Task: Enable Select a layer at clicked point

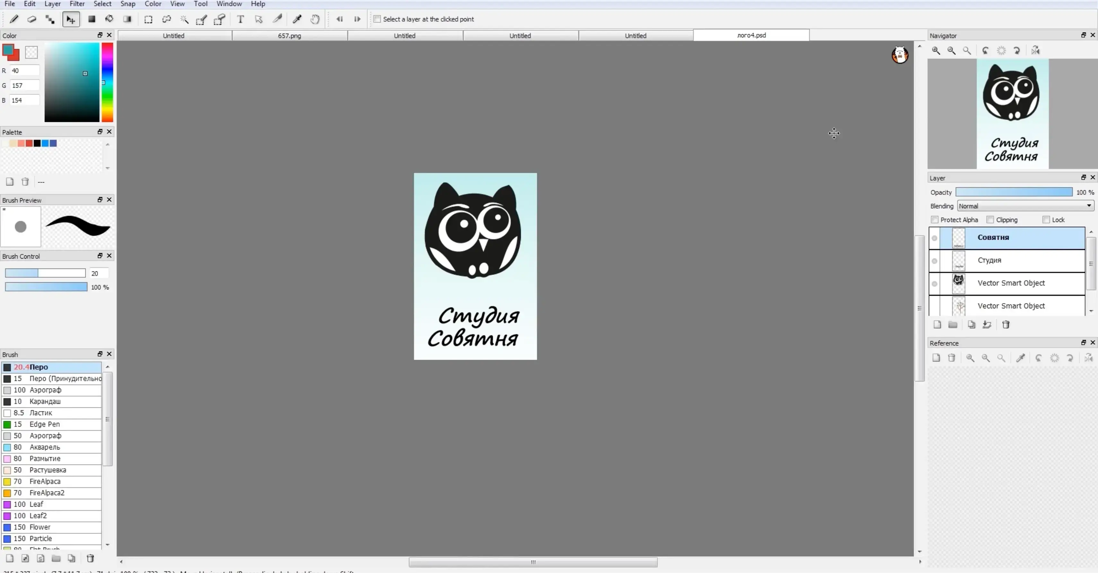Action: [377, 19]
